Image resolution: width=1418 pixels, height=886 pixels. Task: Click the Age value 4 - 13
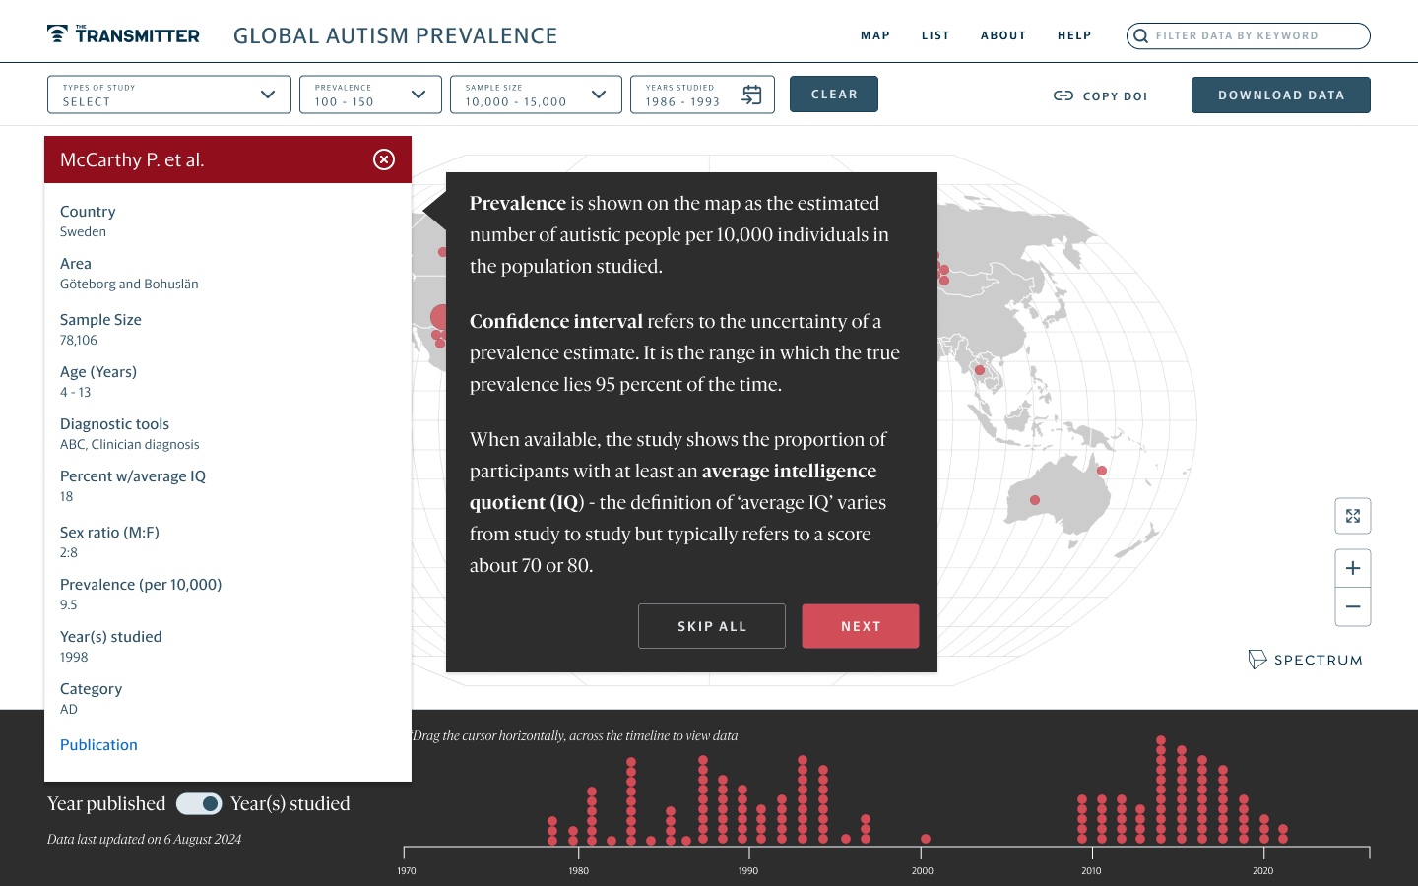click(75, 393)
